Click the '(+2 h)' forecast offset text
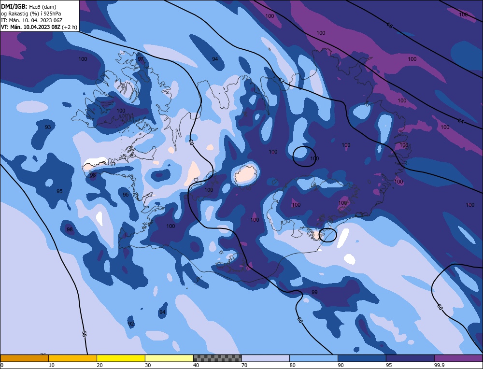This screenshot has width=483, height=369. pos(70,27)
